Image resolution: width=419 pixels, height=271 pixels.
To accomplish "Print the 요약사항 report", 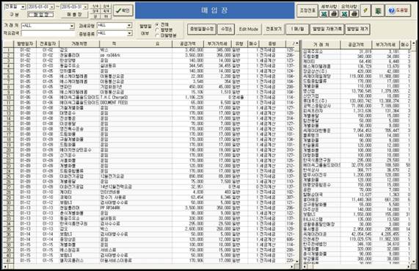I will pyautogui.click(x=354, y=13).
